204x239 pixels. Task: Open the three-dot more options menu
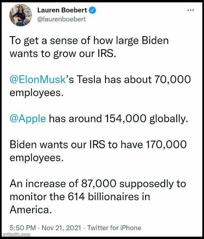[x=190, y=10]
